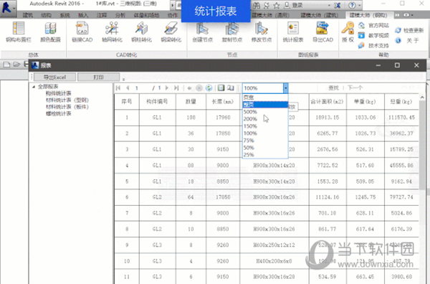Click 下一个 find next link

[355, 87]
